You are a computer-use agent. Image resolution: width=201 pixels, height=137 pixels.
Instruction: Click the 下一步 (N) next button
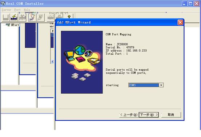pos(149,115)
